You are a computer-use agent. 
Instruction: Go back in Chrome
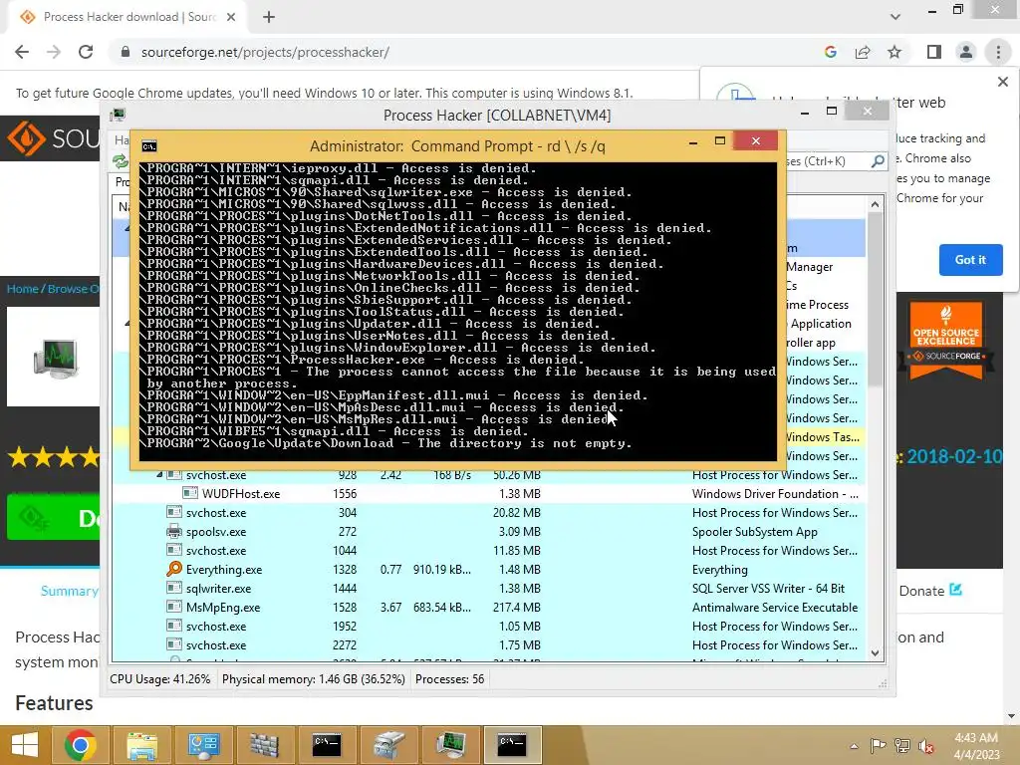point(22,52)
